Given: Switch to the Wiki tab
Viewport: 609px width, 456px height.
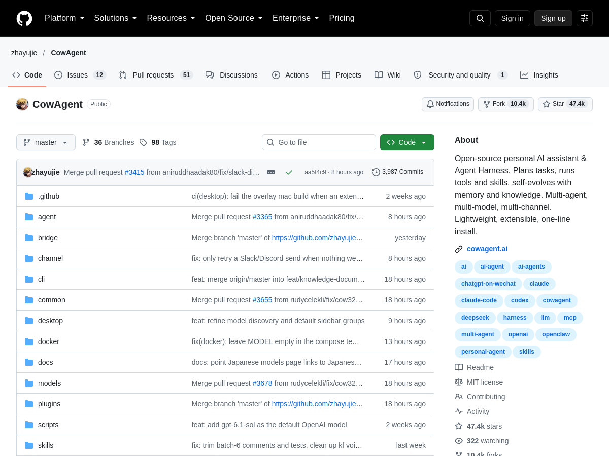Looking at the screenshot, I should pos(388,75).
